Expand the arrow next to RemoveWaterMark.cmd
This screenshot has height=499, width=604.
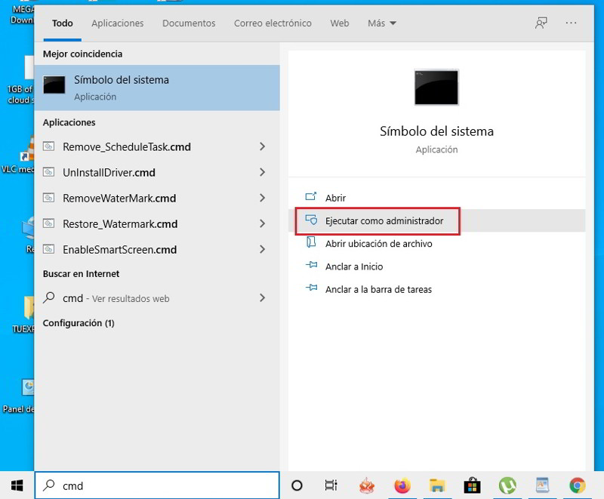(262, 198)
